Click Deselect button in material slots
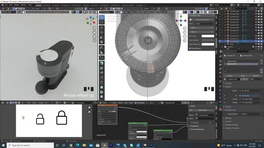Image resolution: width=264 pixels, height=148 pixels. click(x=256, y=76)
